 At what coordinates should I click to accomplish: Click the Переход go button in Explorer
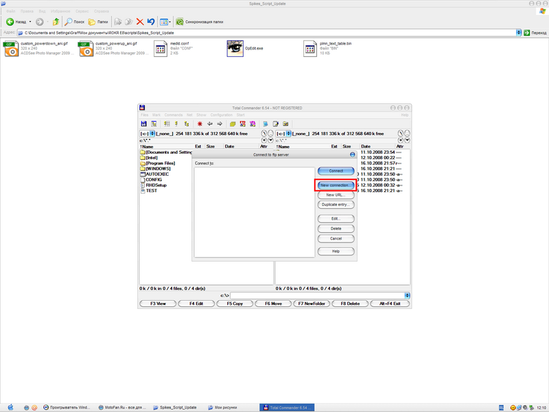535,32
